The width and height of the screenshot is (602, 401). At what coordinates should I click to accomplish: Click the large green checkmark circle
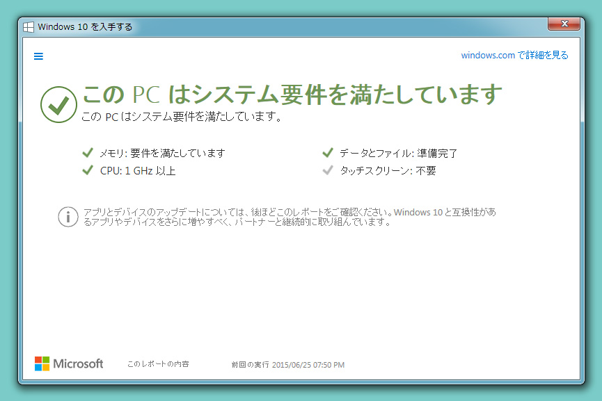point(58,105)
